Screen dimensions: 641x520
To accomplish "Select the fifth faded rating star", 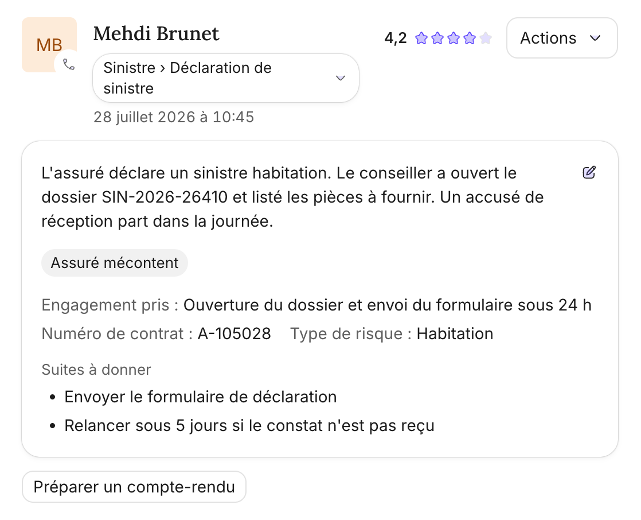I will coord(485,38).
